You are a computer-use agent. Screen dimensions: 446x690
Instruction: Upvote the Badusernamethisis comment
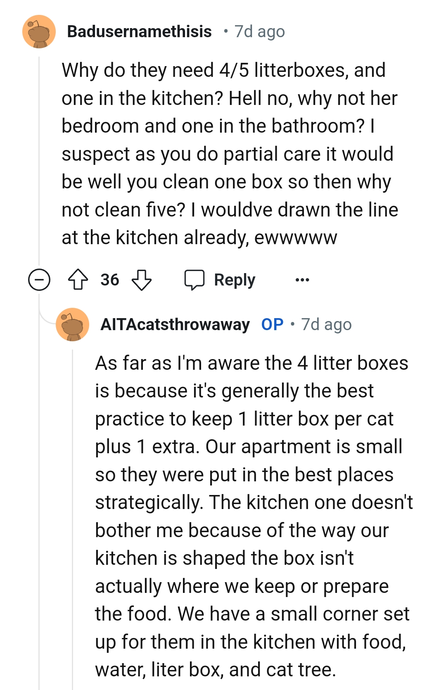[78, 280]
